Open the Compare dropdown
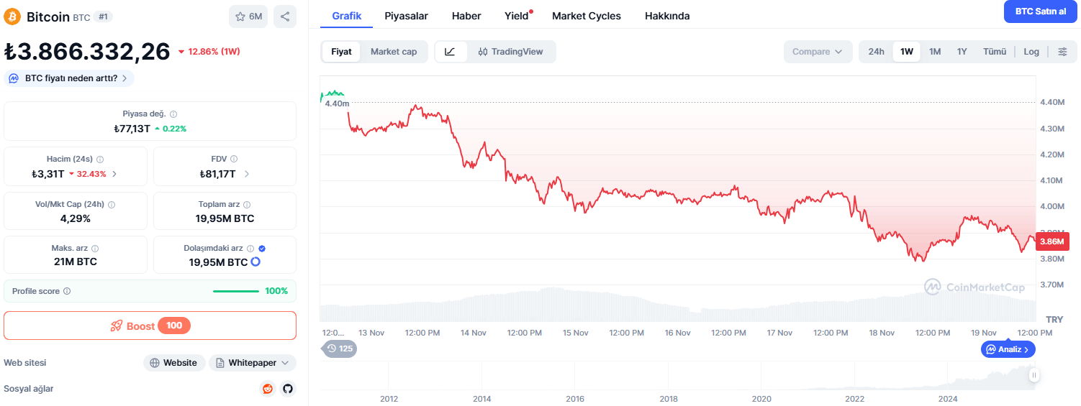Image resolution: width=1081 pixels, height=406 pixels. [x=818, y=52]
